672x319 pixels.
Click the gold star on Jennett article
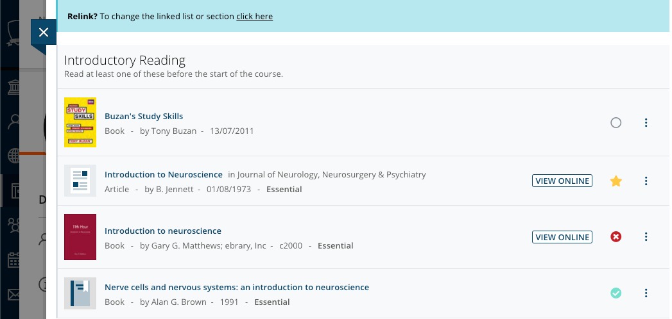616,181
